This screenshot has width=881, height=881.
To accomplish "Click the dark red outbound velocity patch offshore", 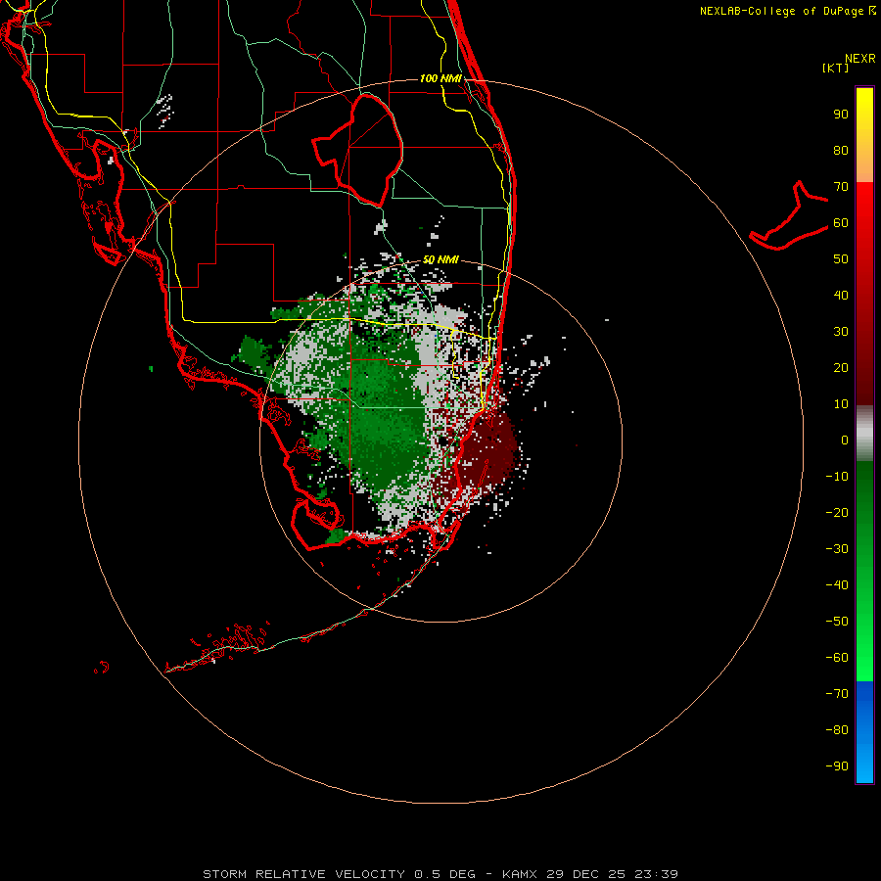I will [x=490, y=449].
